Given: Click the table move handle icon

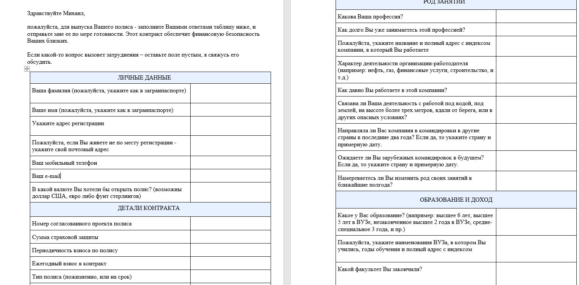Looking at the screenshot, I should (x=27, y=69).
